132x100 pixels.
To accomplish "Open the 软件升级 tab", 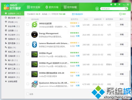I will pos(52,7).
